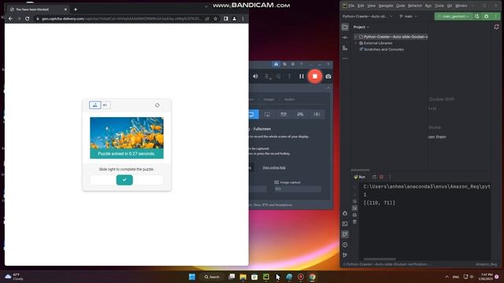This screenshot has height=283, width=504.
Task: Pause the Bandicam recording
Action: pos(301,76)
